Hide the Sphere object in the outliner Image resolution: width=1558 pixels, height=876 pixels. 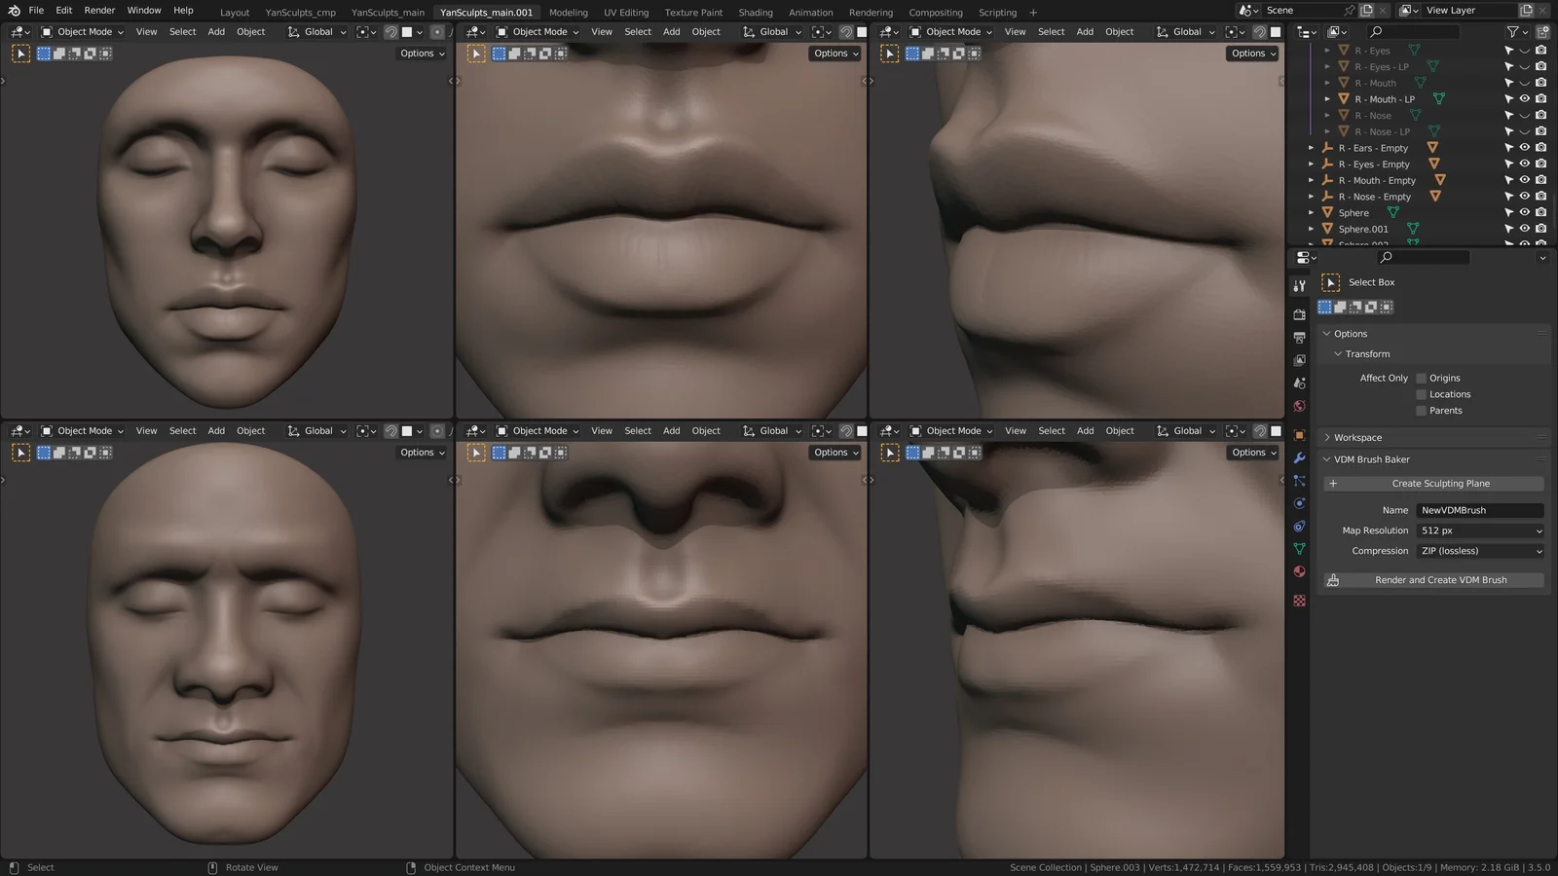(x=1524, y=212)
